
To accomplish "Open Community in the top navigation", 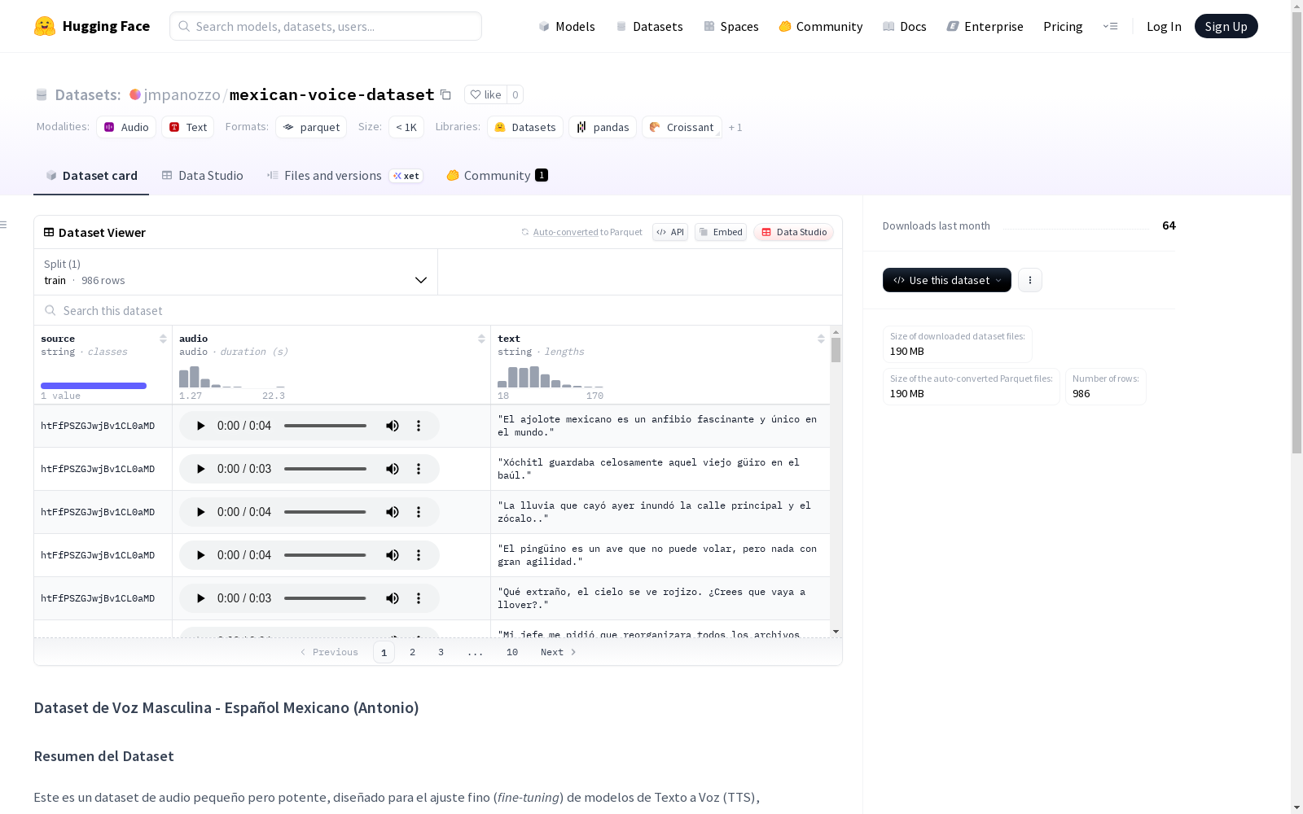I will [821, 26].
